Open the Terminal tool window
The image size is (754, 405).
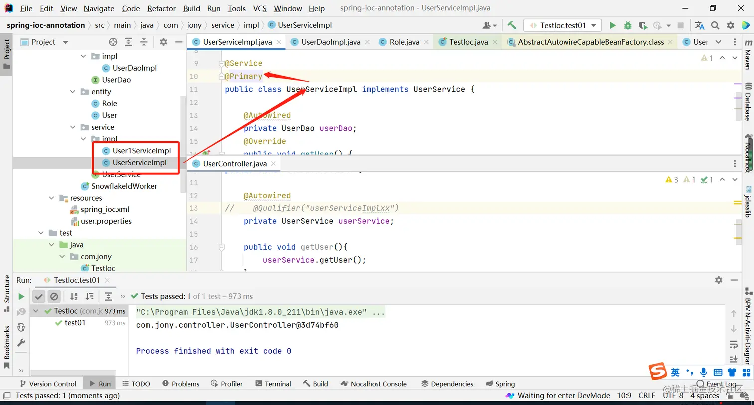273,384
